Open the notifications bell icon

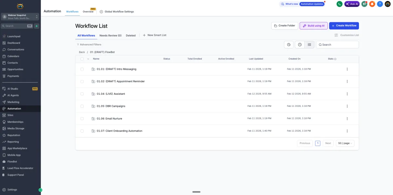[x=372, y=4]
